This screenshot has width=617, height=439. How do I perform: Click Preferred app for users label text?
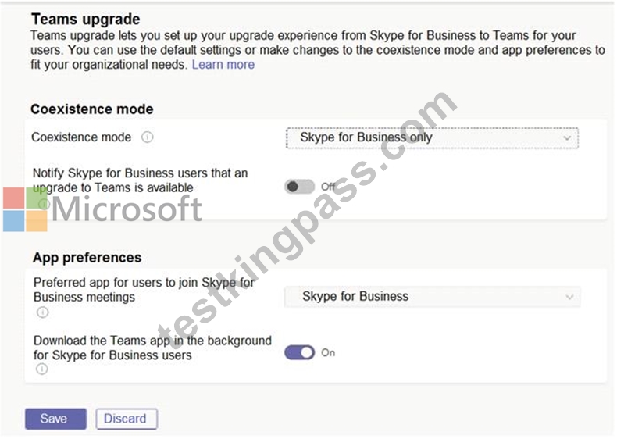pyautogui.click(x=144, y=289)
